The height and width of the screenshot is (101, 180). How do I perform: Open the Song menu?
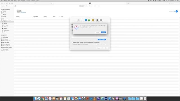tap(15, 1)
